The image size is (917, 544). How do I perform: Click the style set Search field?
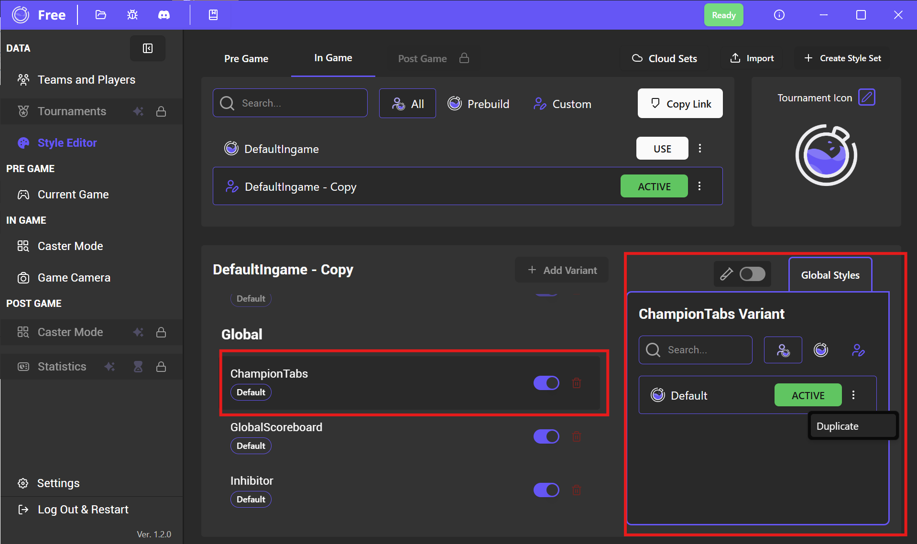click(x=290, y=103)
